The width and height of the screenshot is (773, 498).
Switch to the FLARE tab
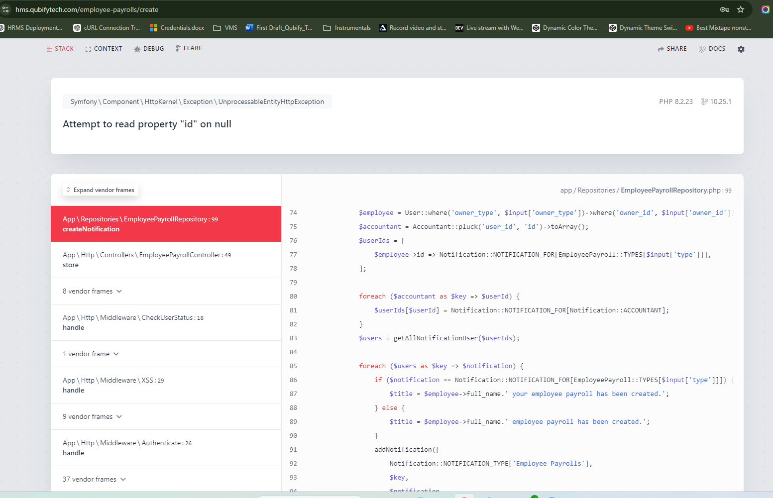189,48
